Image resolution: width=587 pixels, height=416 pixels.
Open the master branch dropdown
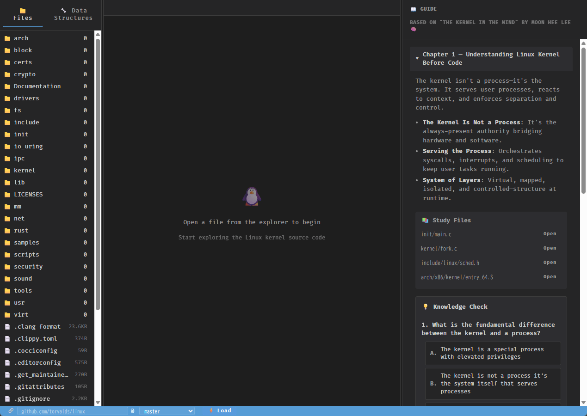pyautogui.click(x=167, y=411)
